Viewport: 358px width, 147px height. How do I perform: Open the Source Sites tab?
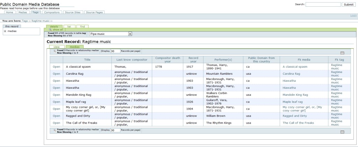pyautogui.click(x=73, y=12)
